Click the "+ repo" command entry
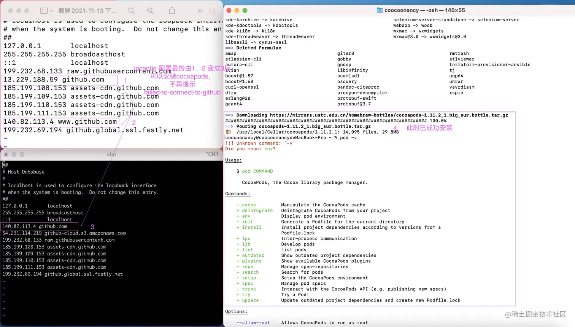 coord(245,267)
